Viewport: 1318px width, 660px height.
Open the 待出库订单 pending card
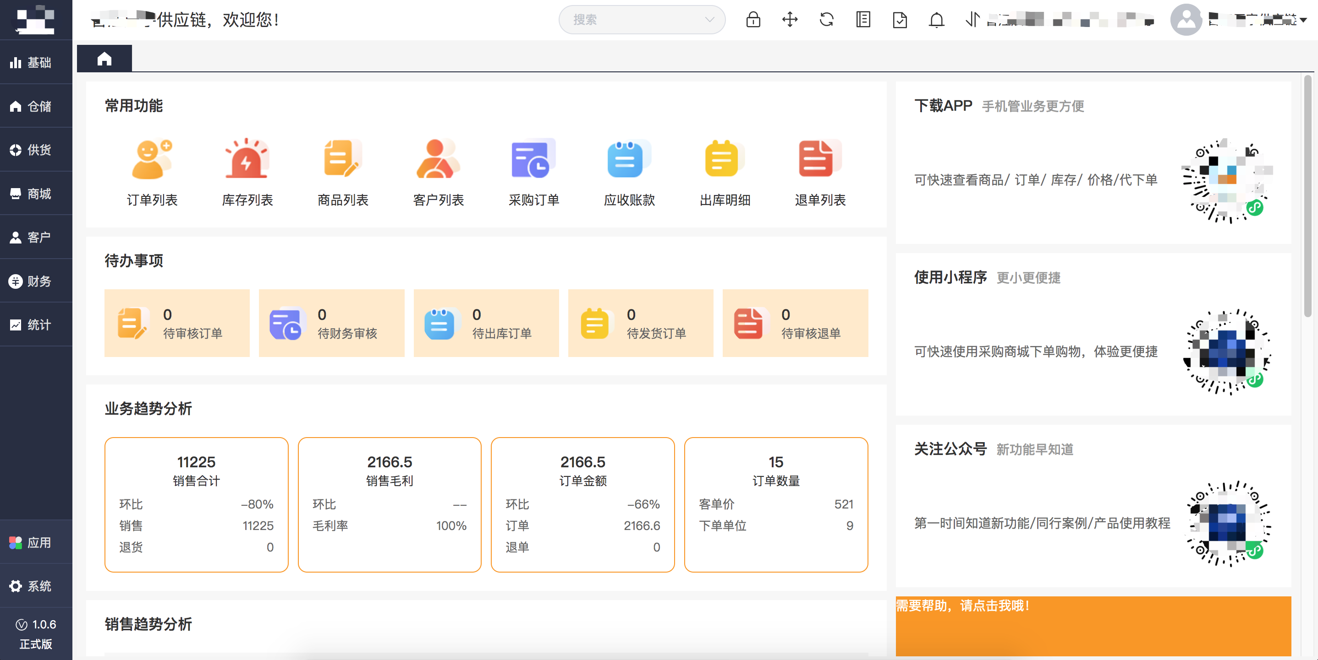click(486, 323)
